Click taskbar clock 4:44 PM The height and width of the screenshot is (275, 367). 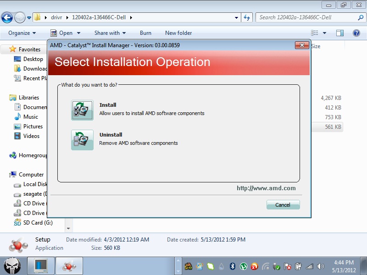click(x=344, y=262)
